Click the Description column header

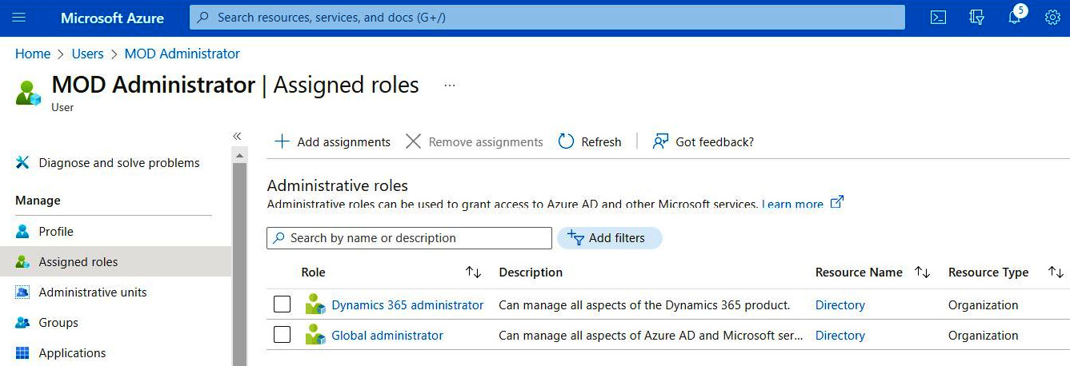point(531,273)
